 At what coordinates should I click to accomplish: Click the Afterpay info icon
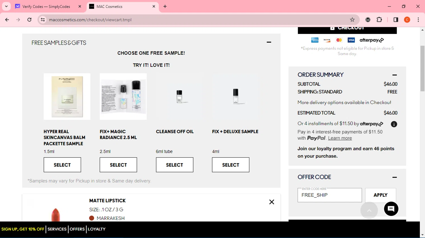point(394,124)
